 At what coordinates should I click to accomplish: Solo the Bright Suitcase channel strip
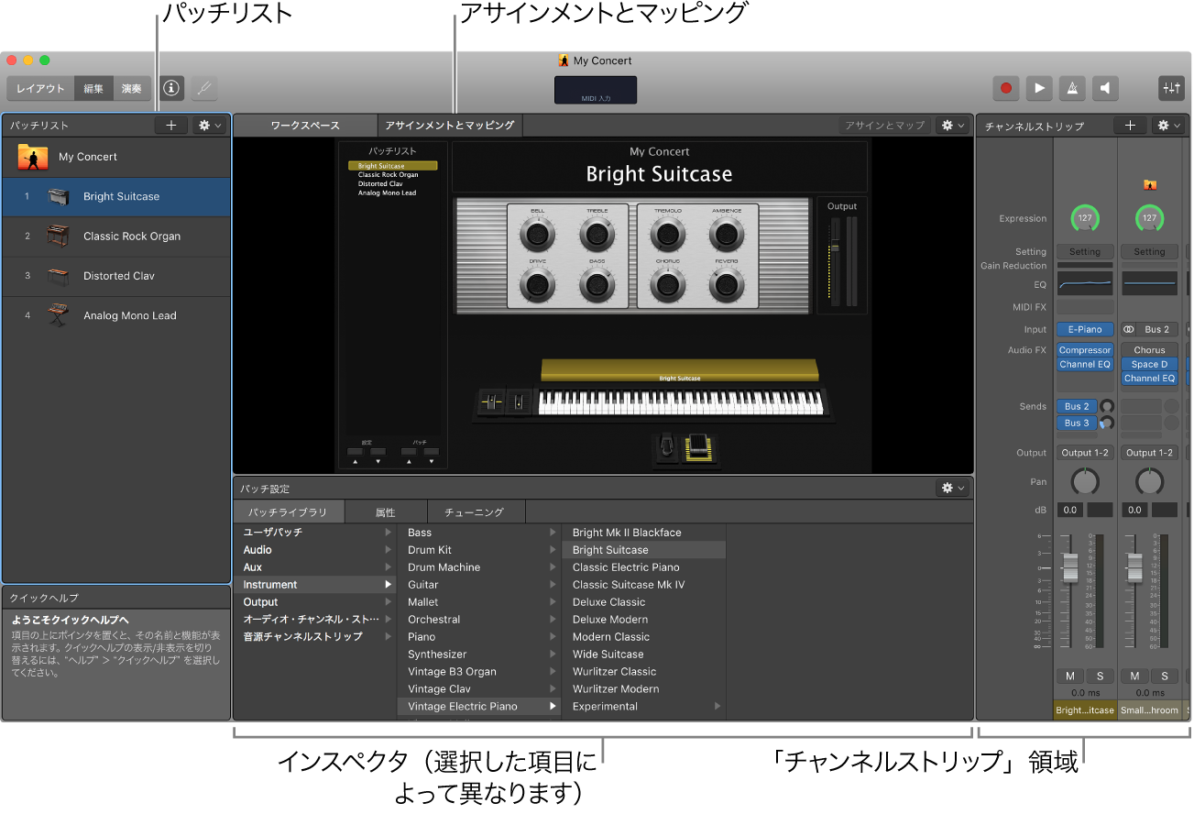1100,676
